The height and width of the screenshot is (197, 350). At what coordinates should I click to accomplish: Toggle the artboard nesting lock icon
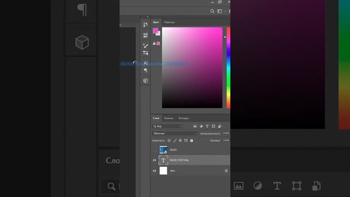186,141
